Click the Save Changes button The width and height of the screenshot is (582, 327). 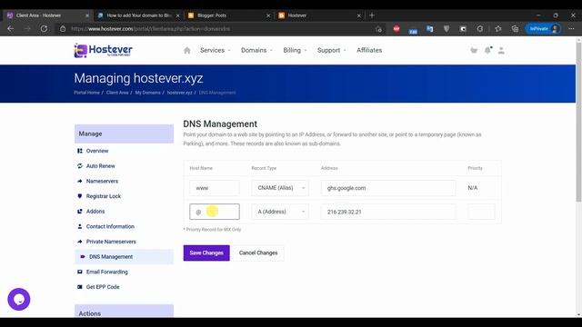(206, 253)
